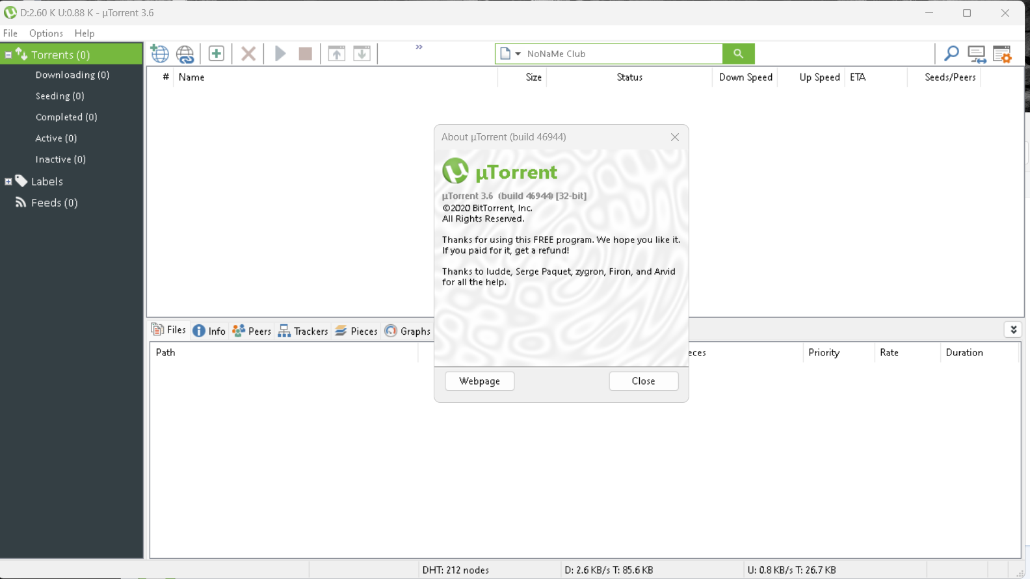This screenshot has width=1030, height=579.
Task: Open the search provider dropdown arrow
Action: (518, 54)
